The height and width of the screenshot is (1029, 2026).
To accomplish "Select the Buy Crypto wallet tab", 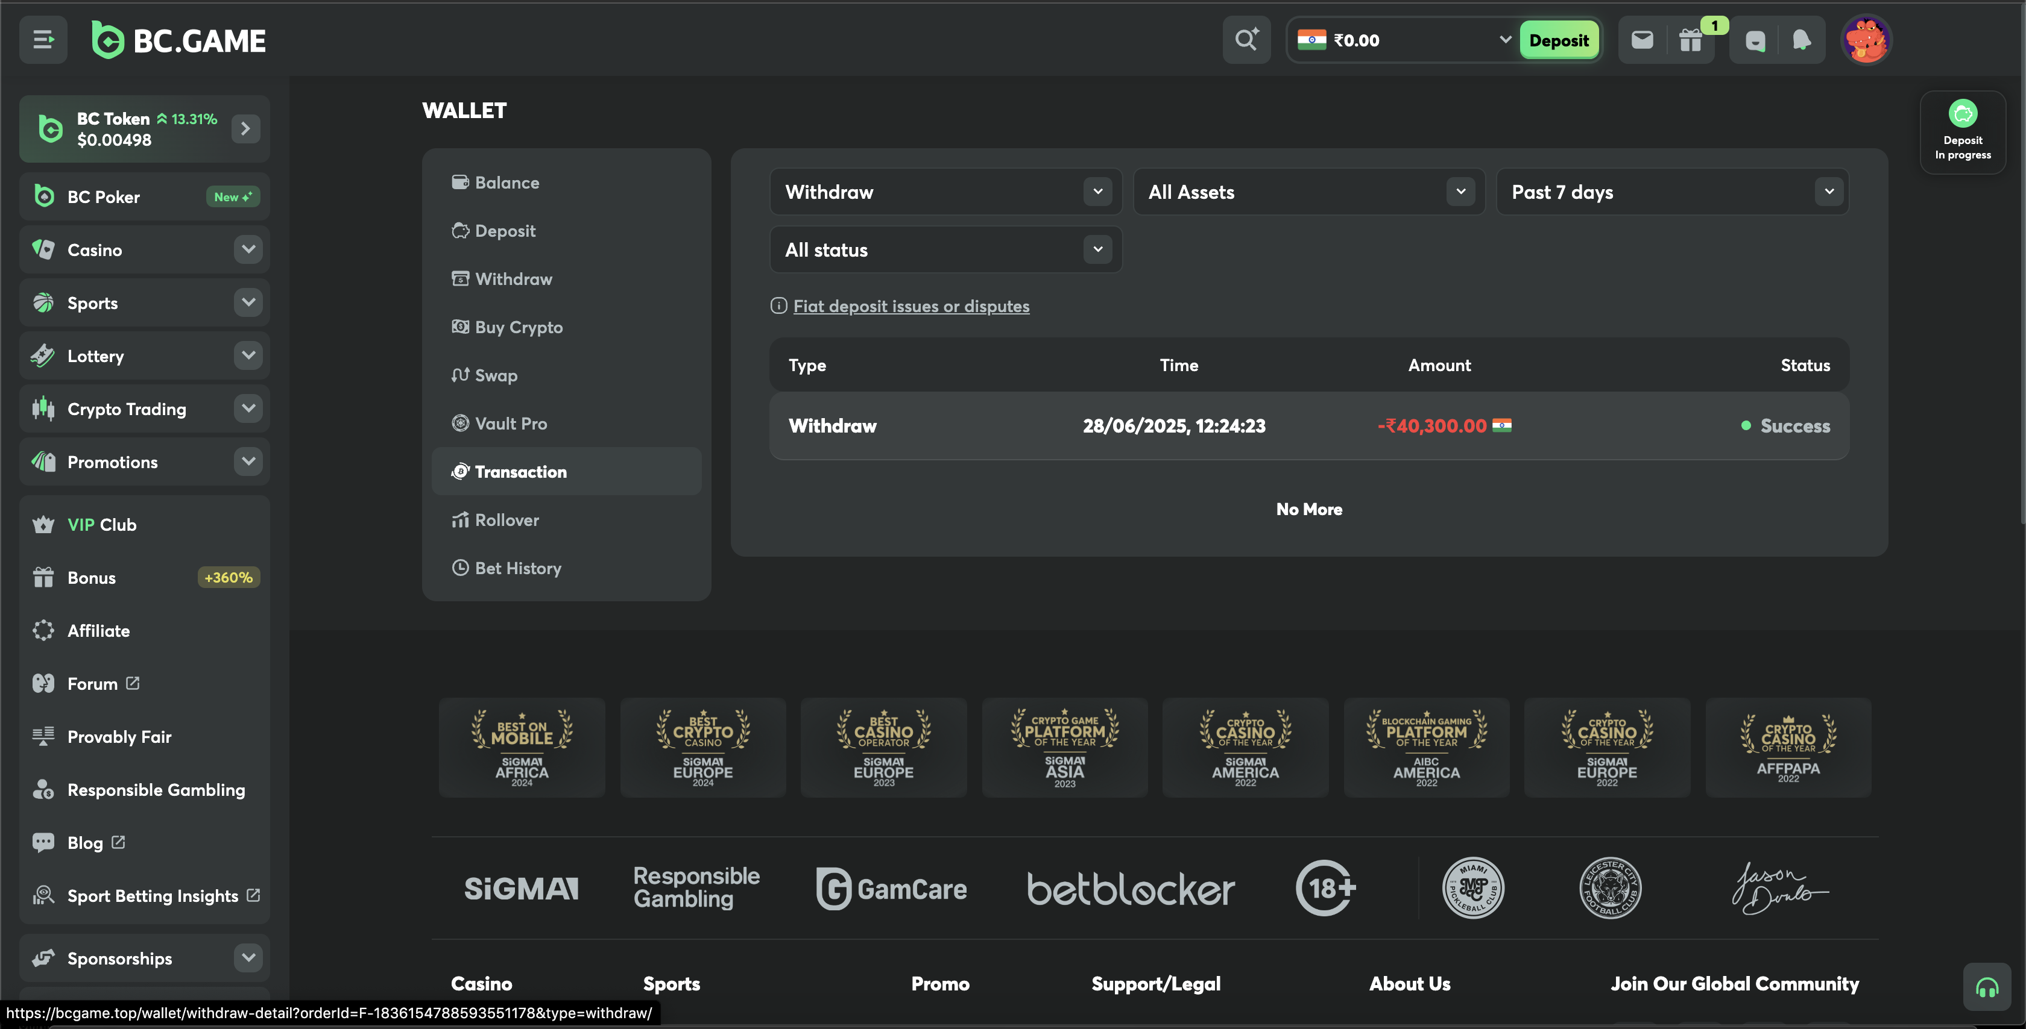I will pos(566,327).
